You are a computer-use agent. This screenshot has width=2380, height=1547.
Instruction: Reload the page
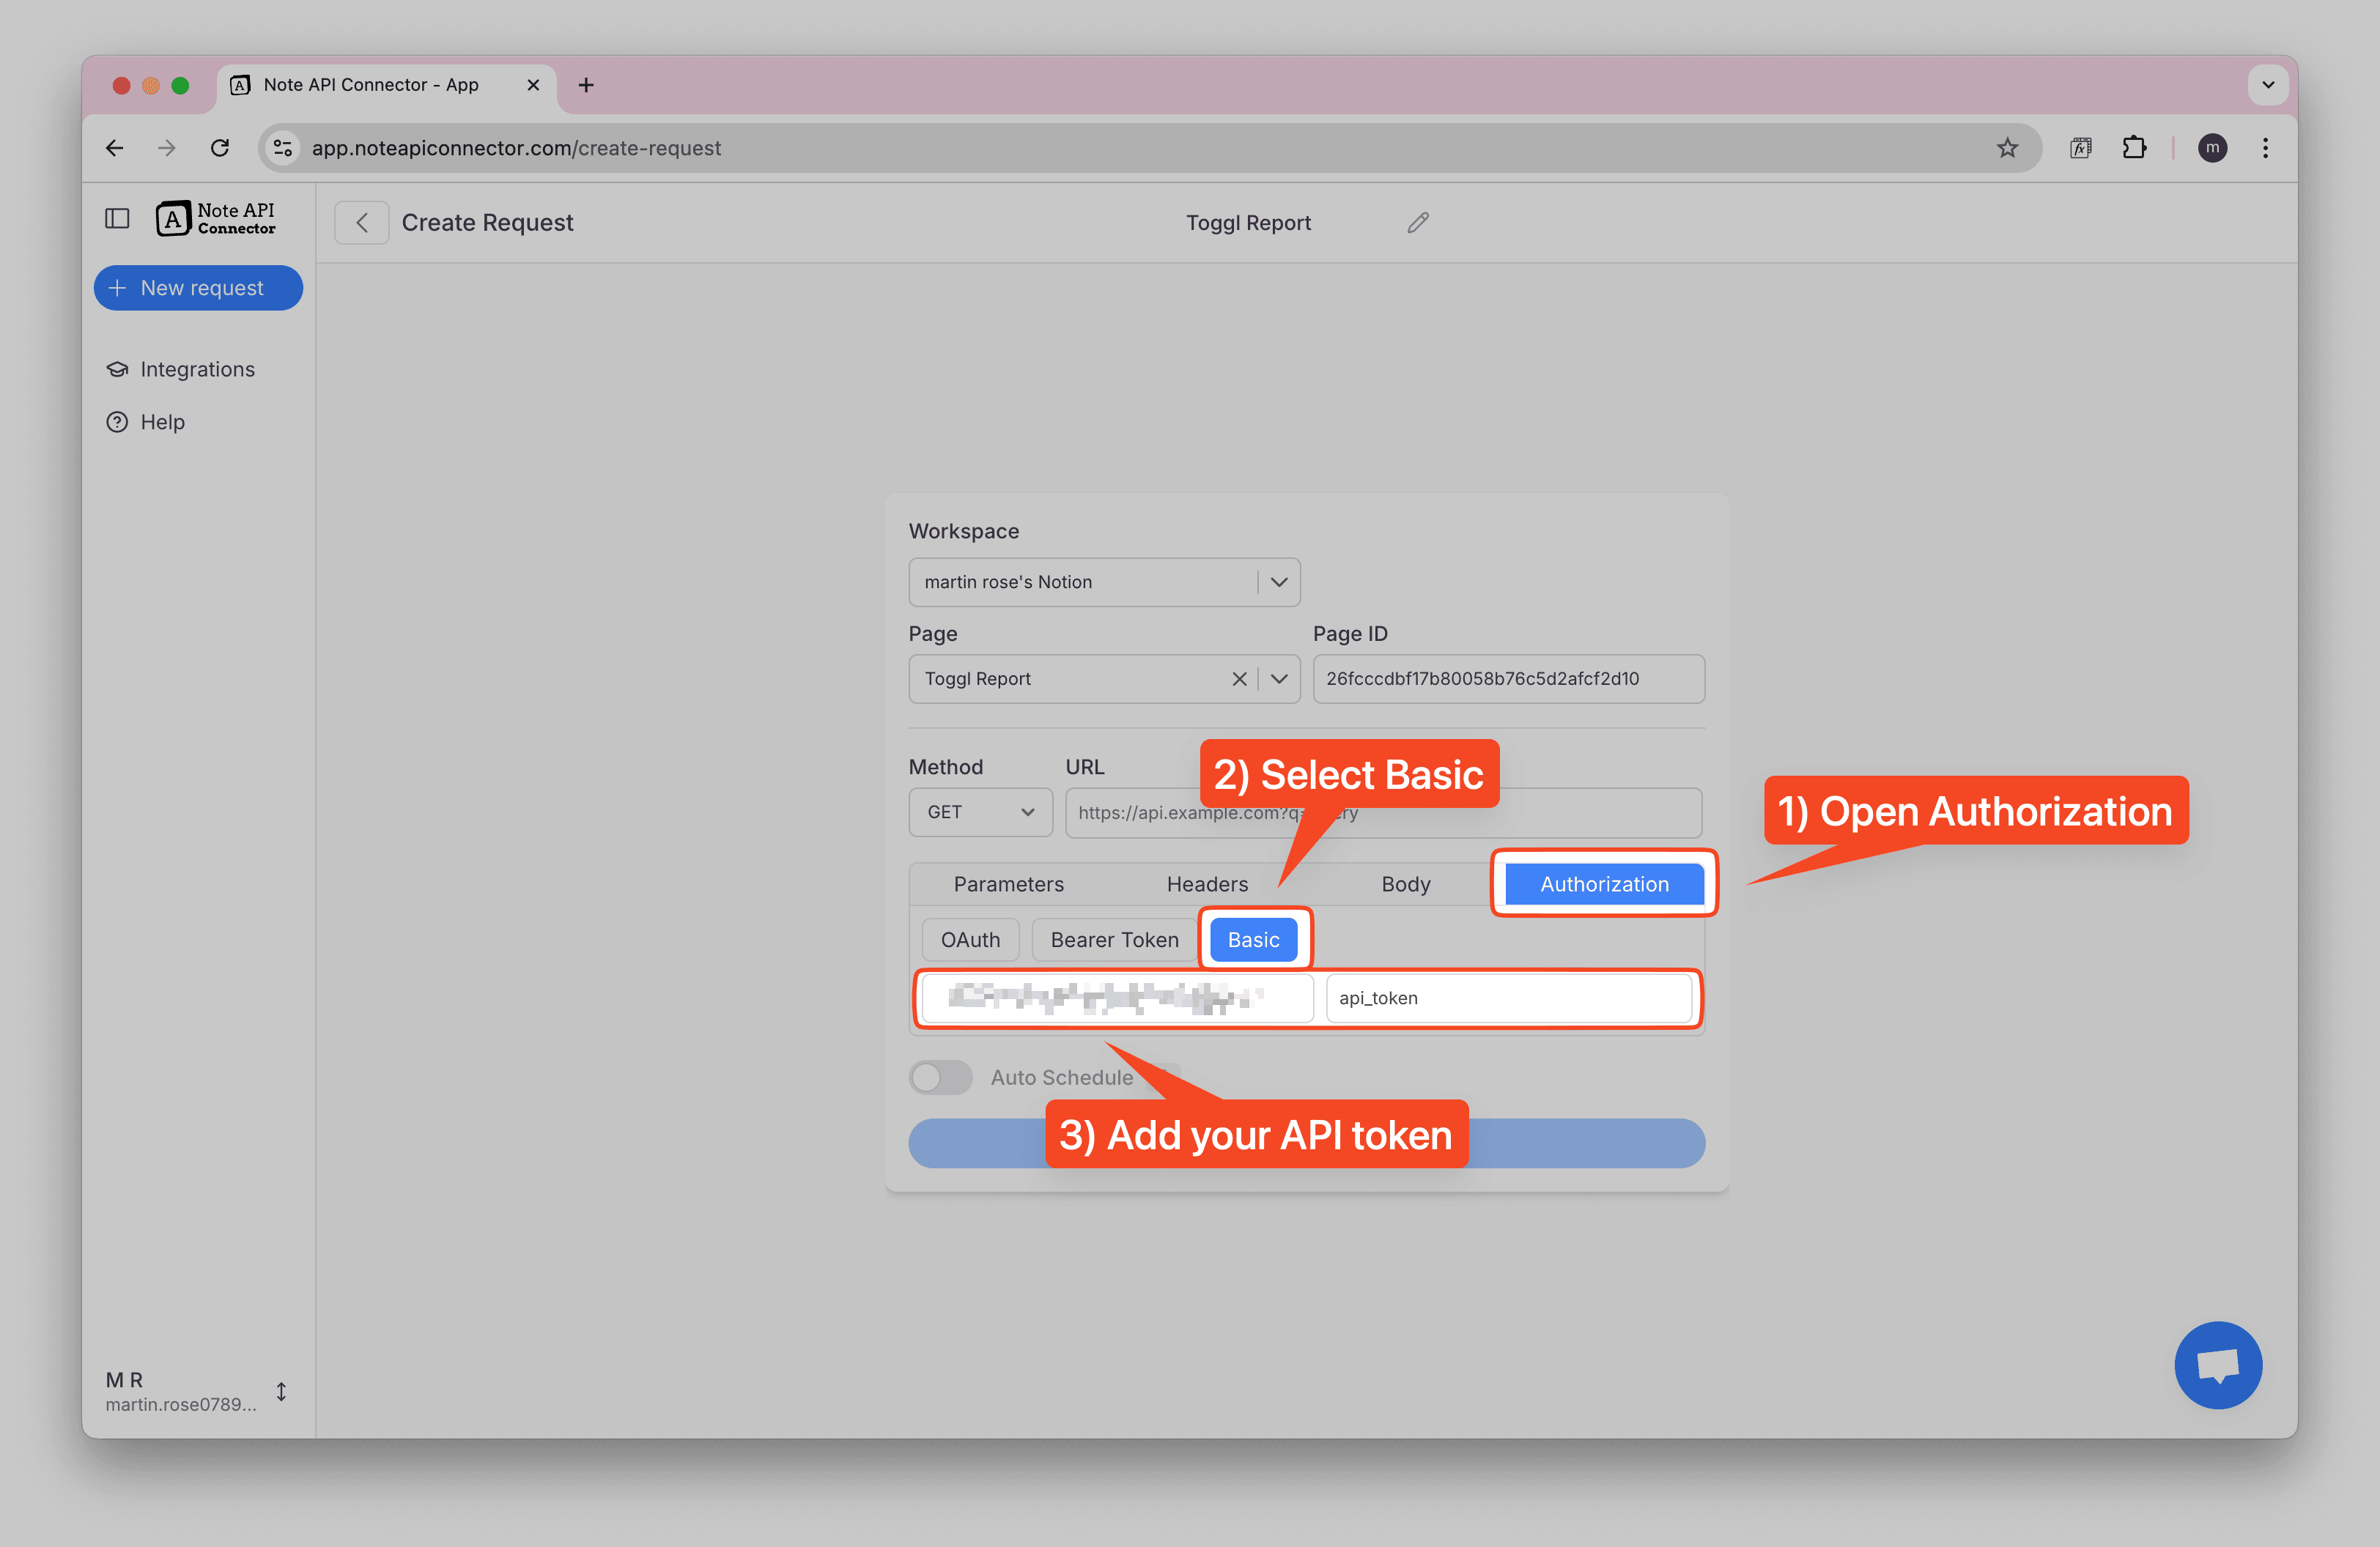[220, 148]
